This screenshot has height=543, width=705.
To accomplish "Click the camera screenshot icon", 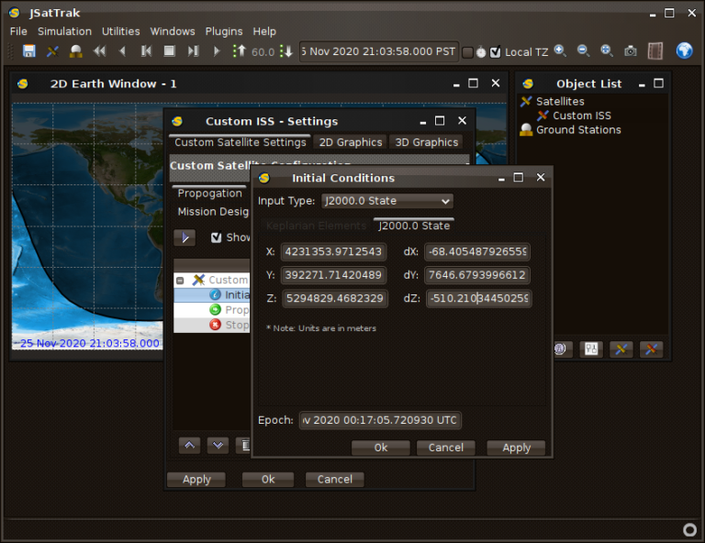I will 631,51.
